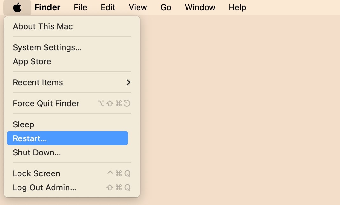Click the Recent Items chevron arrow
Screen dimensions: 340x205
click(x=128, y=82)
